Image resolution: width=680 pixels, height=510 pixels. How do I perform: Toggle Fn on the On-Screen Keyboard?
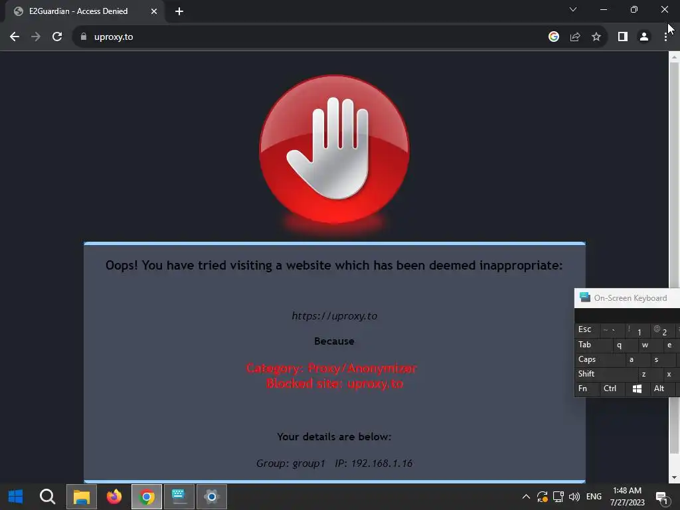click(x=586, y=388)
